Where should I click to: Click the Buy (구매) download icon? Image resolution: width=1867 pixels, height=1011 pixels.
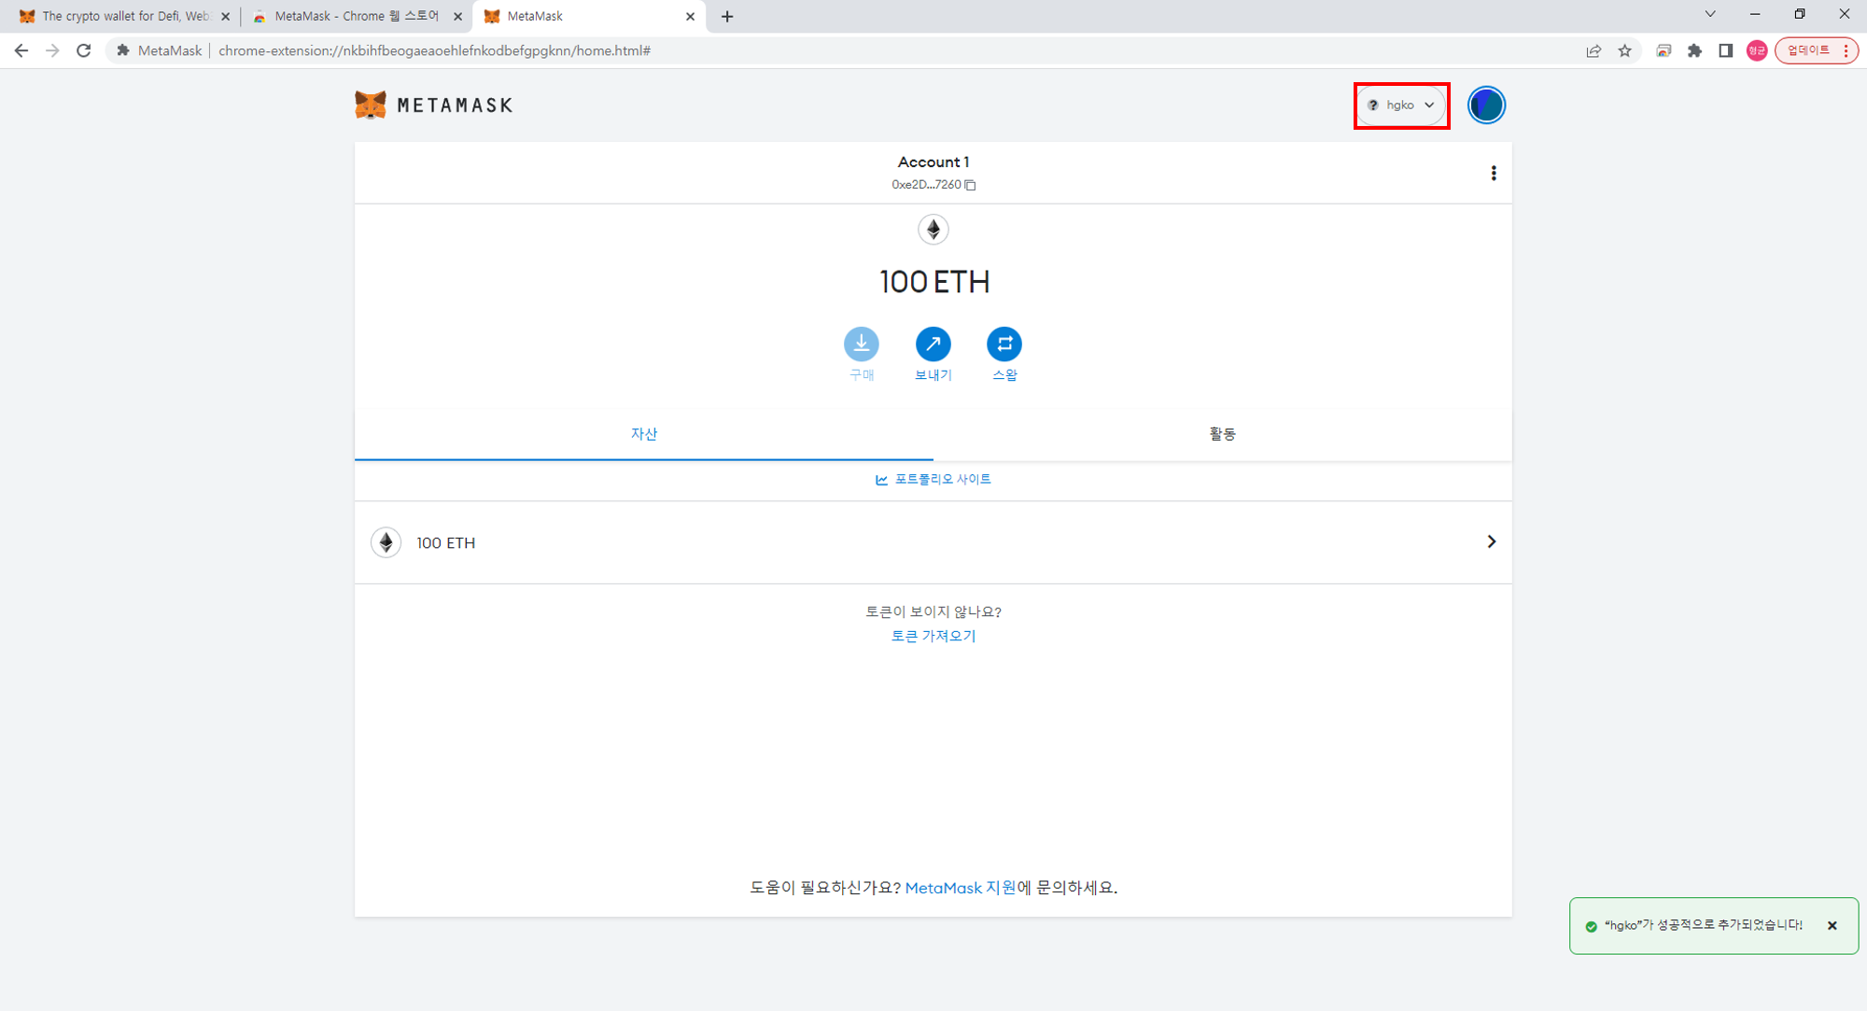tap(861, 344)
